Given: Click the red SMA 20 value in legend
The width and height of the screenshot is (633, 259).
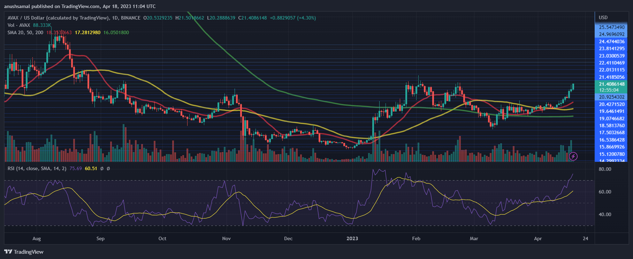Looking at the screenshot, I should pos(59,32).
